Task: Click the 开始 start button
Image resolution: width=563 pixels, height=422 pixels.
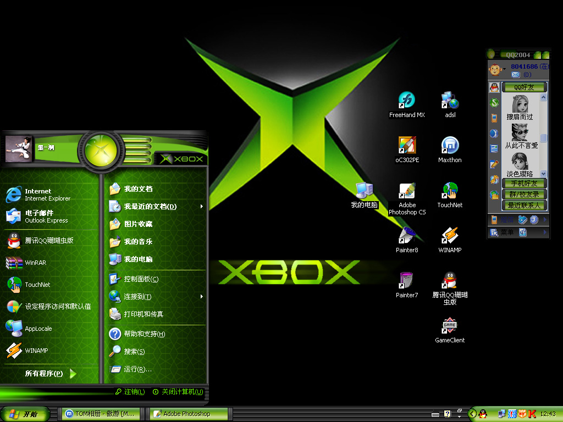Action: tap(24, 414)
